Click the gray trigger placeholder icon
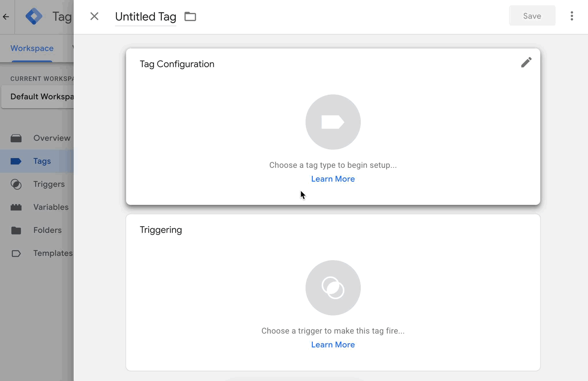This screenshot has width=588, height=381. click(333, 288)
